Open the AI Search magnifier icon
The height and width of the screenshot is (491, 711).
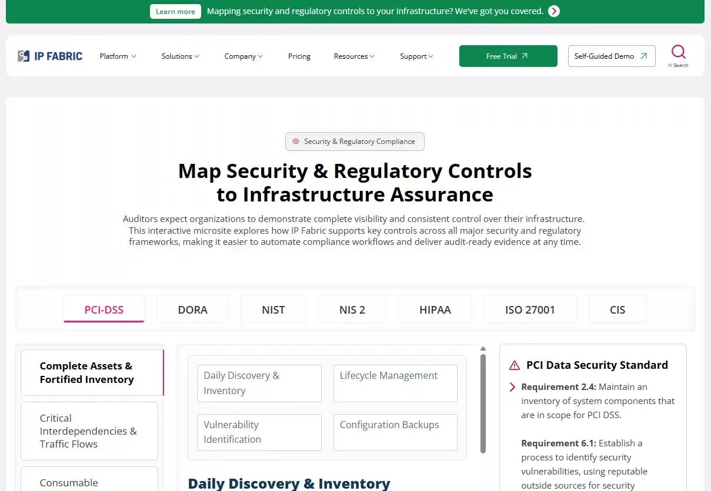(678, 52)
